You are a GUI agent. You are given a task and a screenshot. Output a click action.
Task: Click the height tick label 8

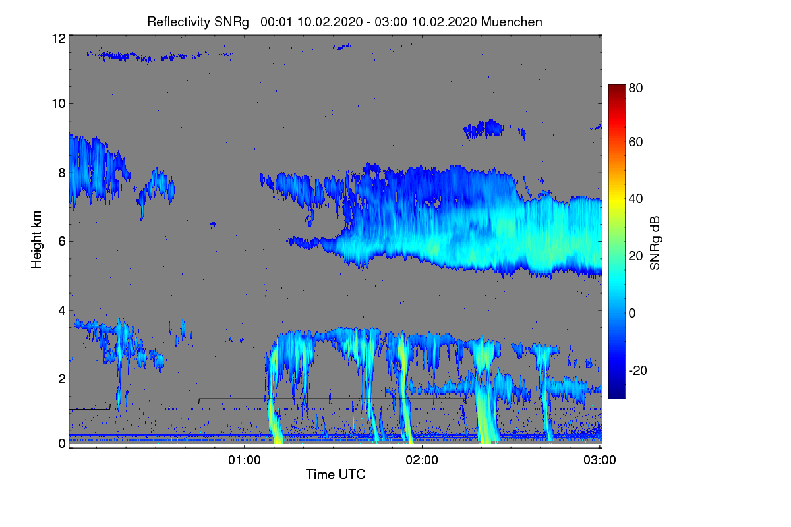tap(62, 173)
